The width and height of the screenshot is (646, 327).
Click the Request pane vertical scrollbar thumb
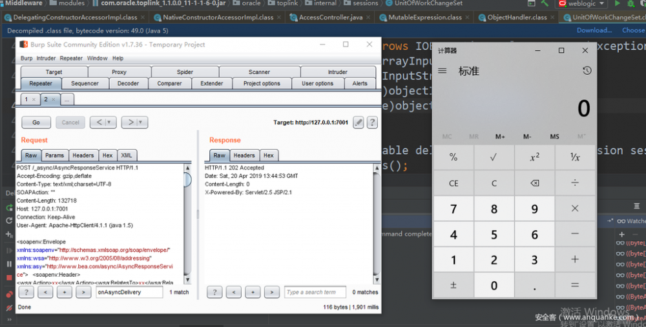(x=187, y=180)
